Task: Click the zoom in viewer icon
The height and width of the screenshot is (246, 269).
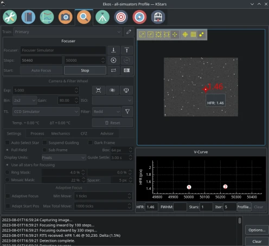Action: [x=142, y=35]
